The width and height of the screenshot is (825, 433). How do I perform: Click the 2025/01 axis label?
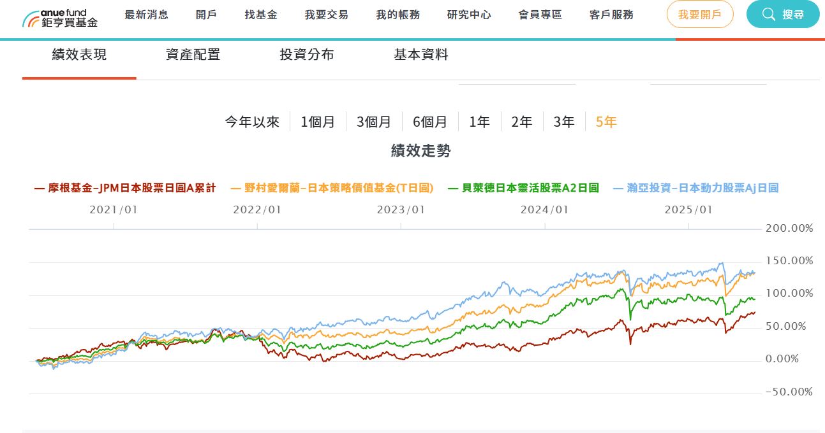(x=688, y=209)
